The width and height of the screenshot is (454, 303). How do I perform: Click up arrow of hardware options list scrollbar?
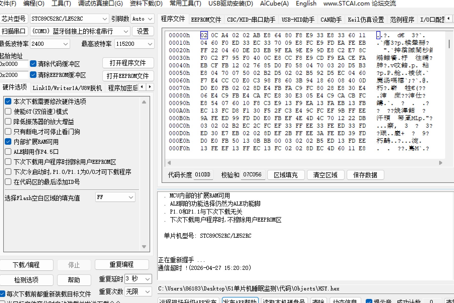(144, 102)
